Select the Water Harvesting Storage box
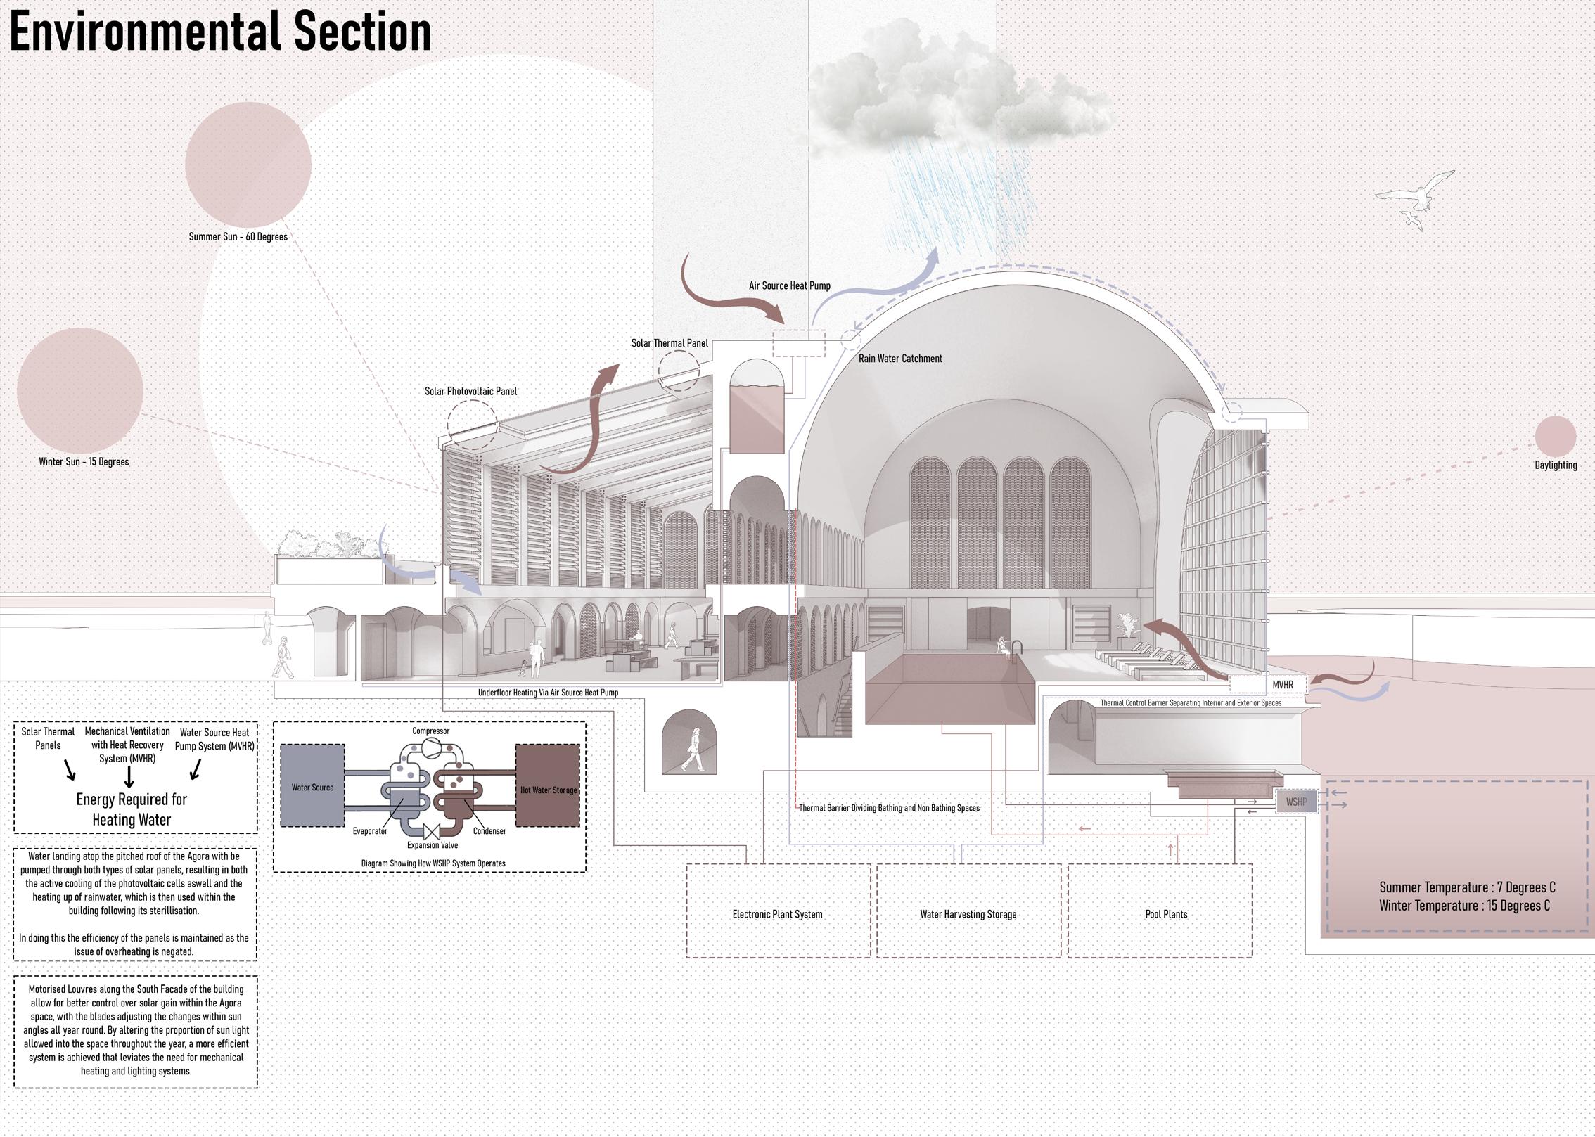Image resolution: width=1595 pixels, height=1137 pixels. pyautogui.click(x=968, y=913)
